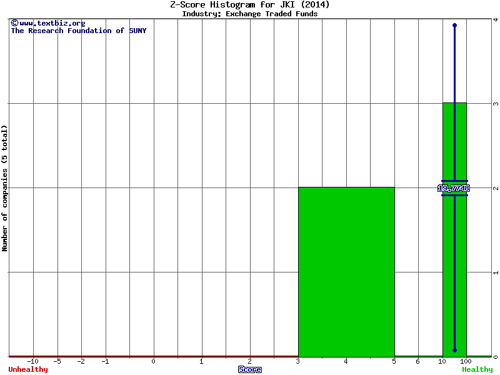The height and width of the screenshot is (375, 500).
Task: Click the red 'Unhealthy' label
Action: pos(28,369)
